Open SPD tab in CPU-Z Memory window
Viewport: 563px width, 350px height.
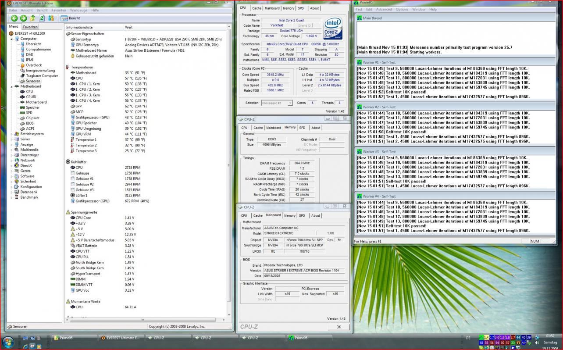302,128
